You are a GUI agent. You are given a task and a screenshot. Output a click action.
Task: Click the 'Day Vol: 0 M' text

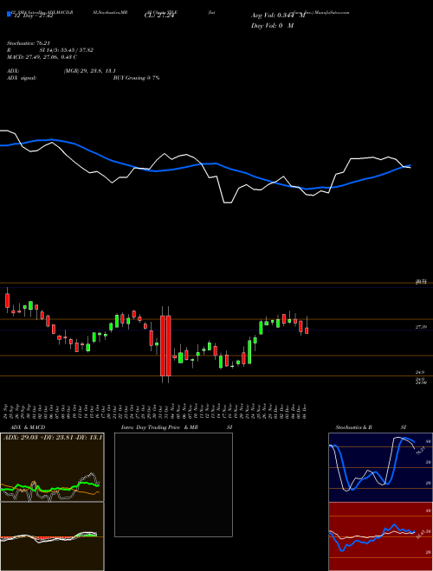(272, 26)
